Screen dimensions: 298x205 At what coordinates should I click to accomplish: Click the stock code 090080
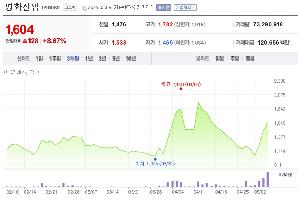pyautogui.click(x=51, y=8)
